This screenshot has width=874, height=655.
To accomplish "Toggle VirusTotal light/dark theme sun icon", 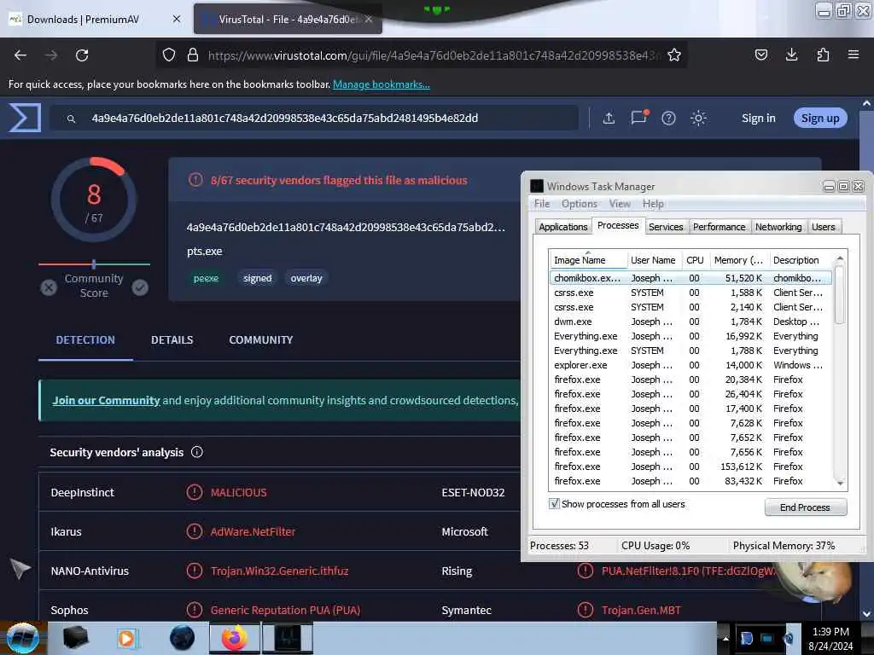I will (x=698, y=118).
